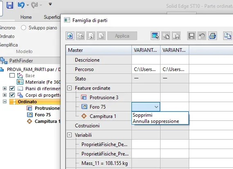
Task: Click the first new member toolbar icon
Action: click(x=70, y=36)
